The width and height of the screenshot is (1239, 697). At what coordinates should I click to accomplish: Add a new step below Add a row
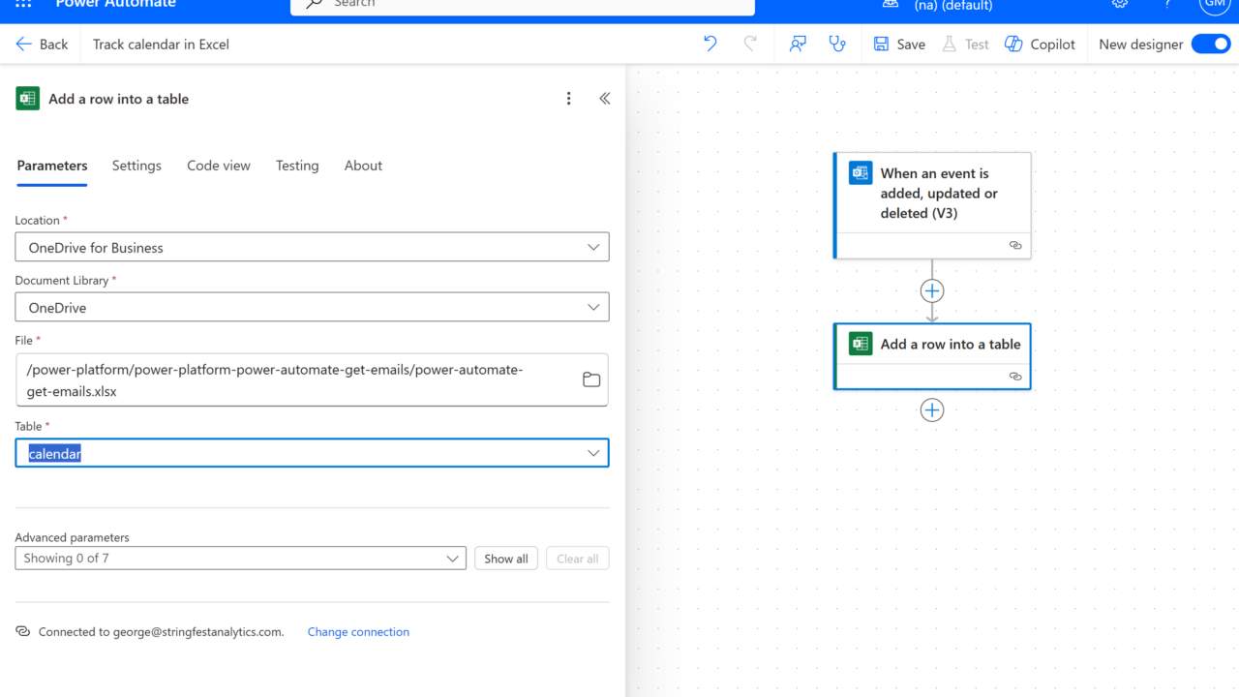point(931,410)
